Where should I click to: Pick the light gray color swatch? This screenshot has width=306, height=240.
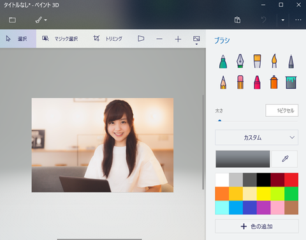coord(236,180)
